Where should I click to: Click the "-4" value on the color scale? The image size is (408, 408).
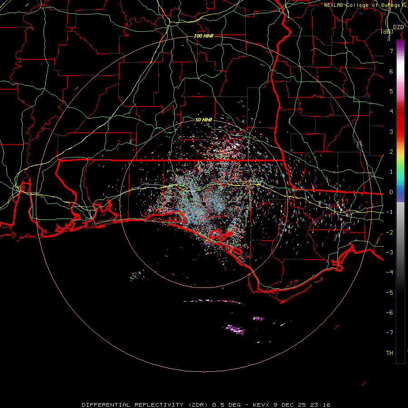pyautogui.click(x=389, y=272)
